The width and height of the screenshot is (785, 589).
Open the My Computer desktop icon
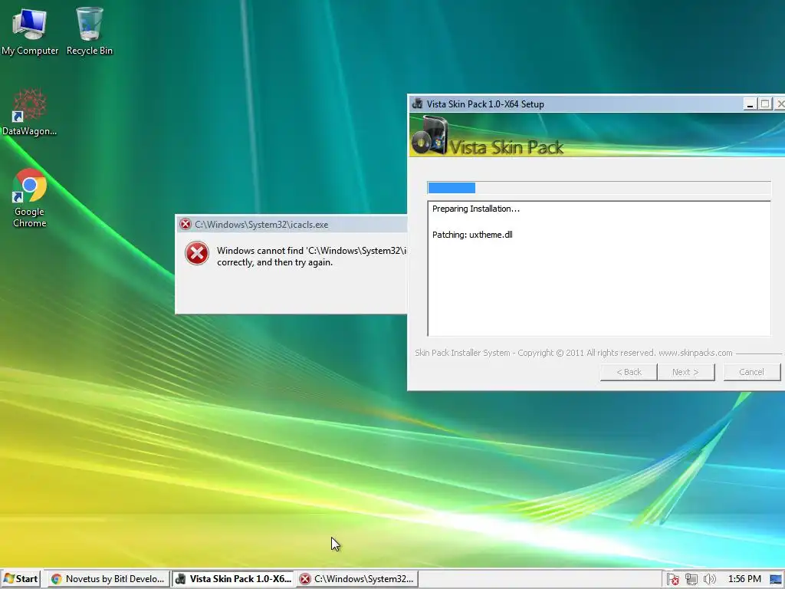(30, 31)
